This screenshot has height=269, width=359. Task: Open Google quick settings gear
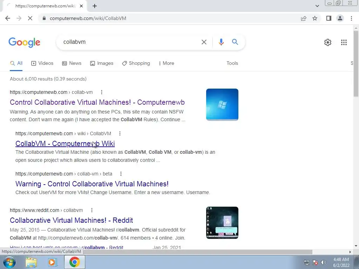click(328, 42)
